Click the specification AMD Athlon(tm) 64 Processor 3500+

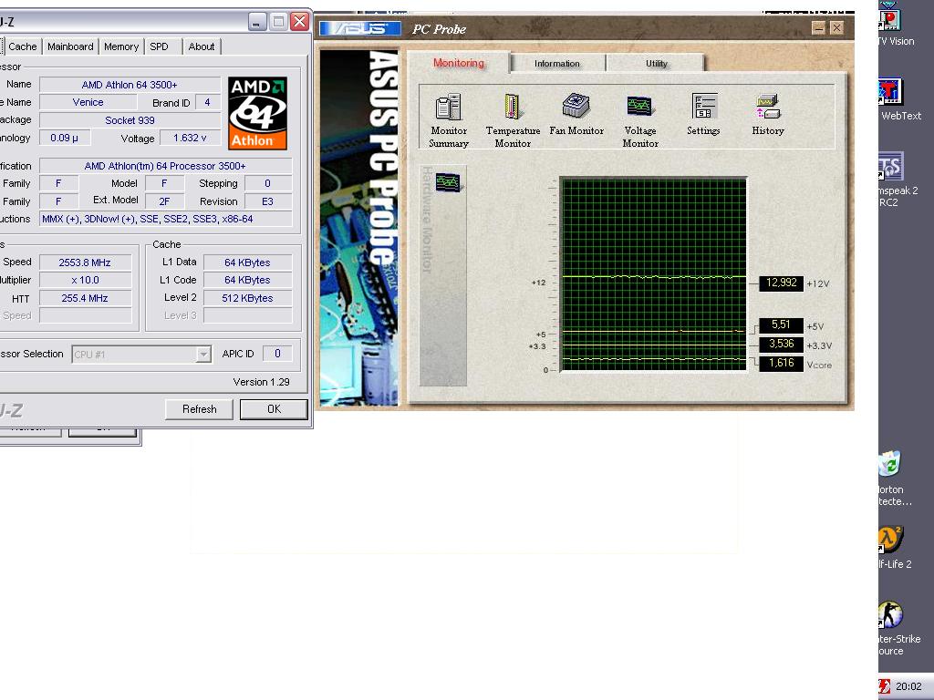tap(165, 166)
